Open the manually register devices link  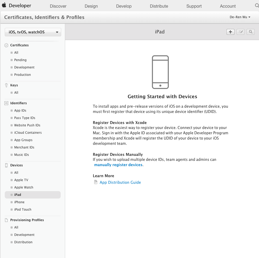click(x=118, y=165)
